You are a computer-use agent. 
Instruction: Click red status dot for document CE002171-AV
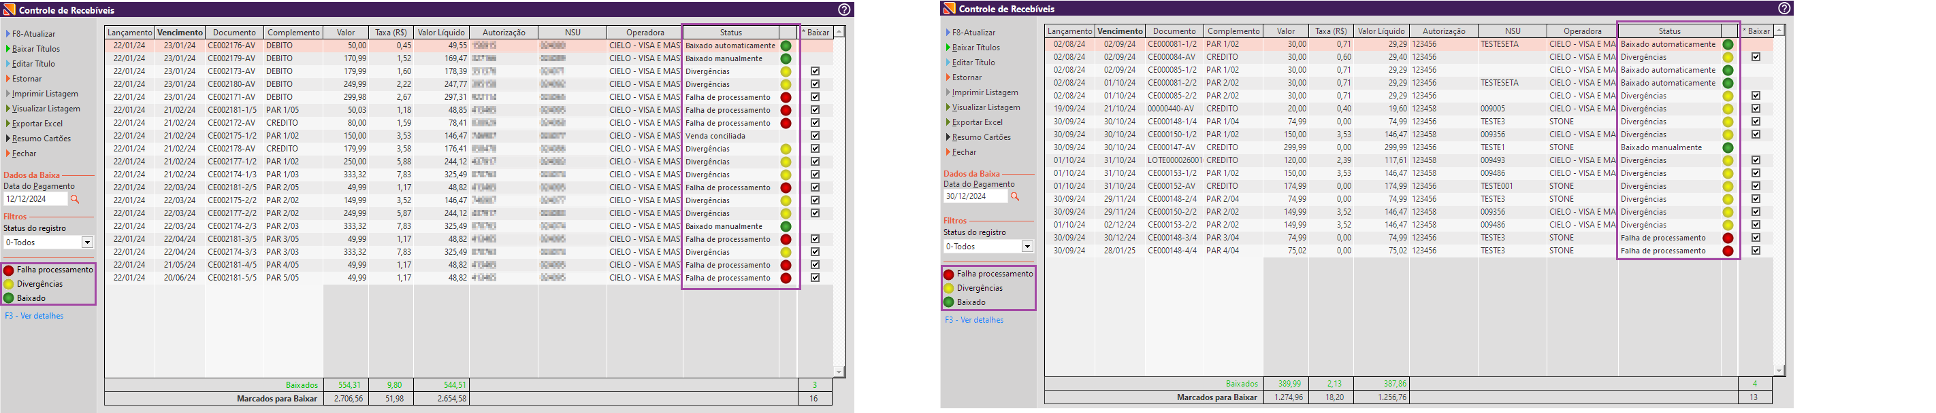[786, 97]
